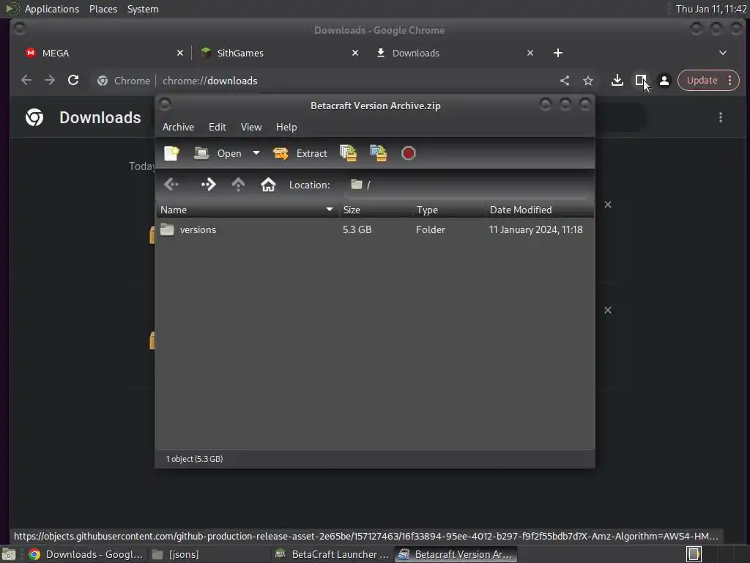Select the versions folder row
The width and height of the screenshot is (750, 563).
375,229
